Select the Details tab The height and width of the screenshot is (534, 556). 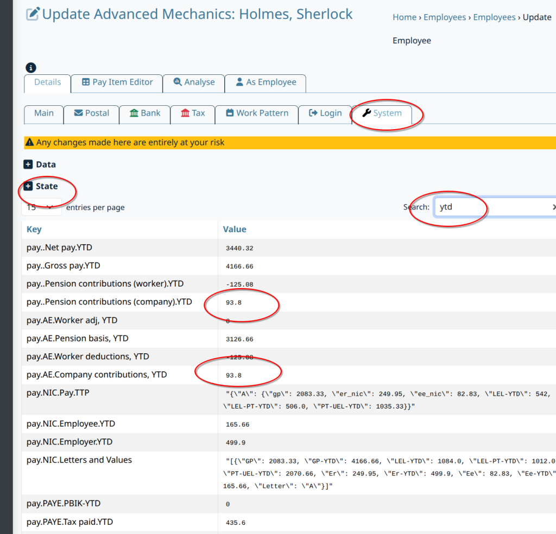coord(48,82)
